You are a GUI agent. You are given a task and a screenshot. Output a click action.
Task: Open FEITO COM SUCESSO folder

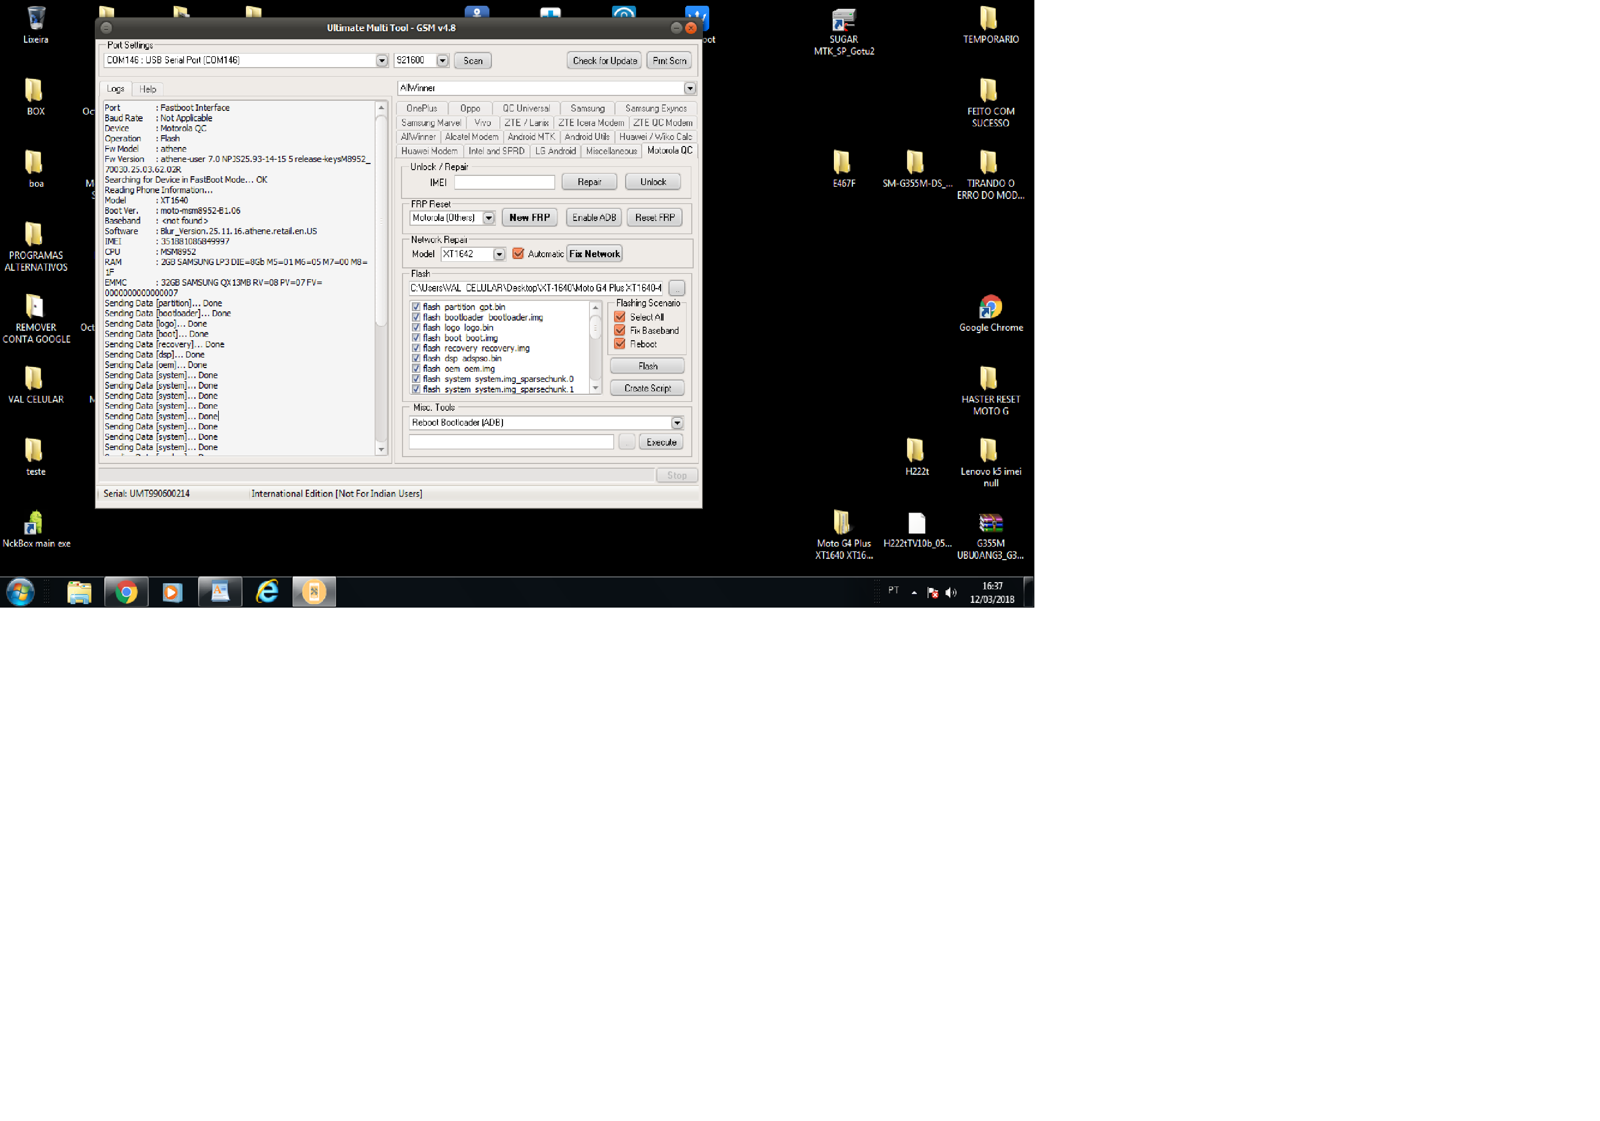tap(990, 102)
